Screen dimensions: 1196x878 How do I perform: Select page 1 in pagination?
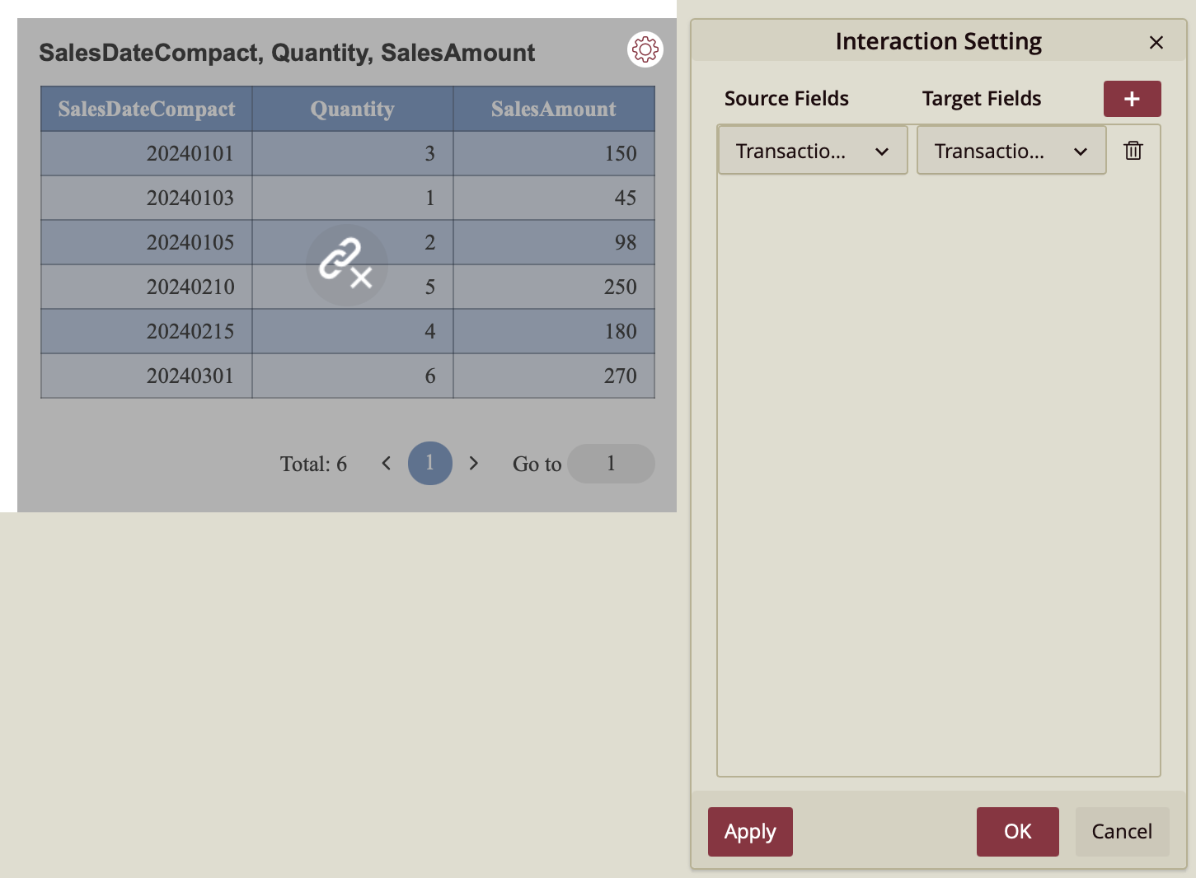pos(429,464)
